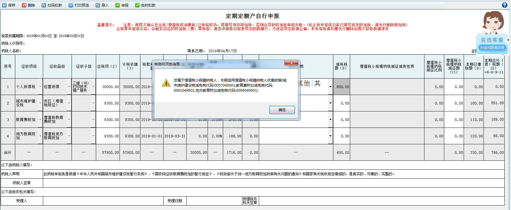Open 经营所得 征收品目 dropdown arrow
The width and height of the screenshot is (511, 210).
(x=69, y=87)
